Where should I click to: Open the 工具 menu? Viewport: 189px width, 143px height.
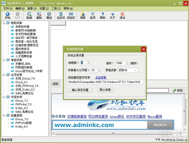[56, 8]
